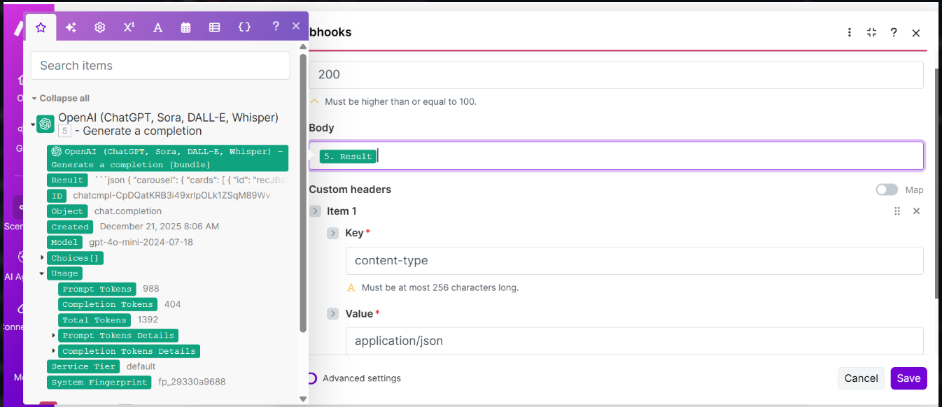Toggle the Custom headers Map switch
The height and width of the screenshot is (407, 942).
click(x=887, y=190)
